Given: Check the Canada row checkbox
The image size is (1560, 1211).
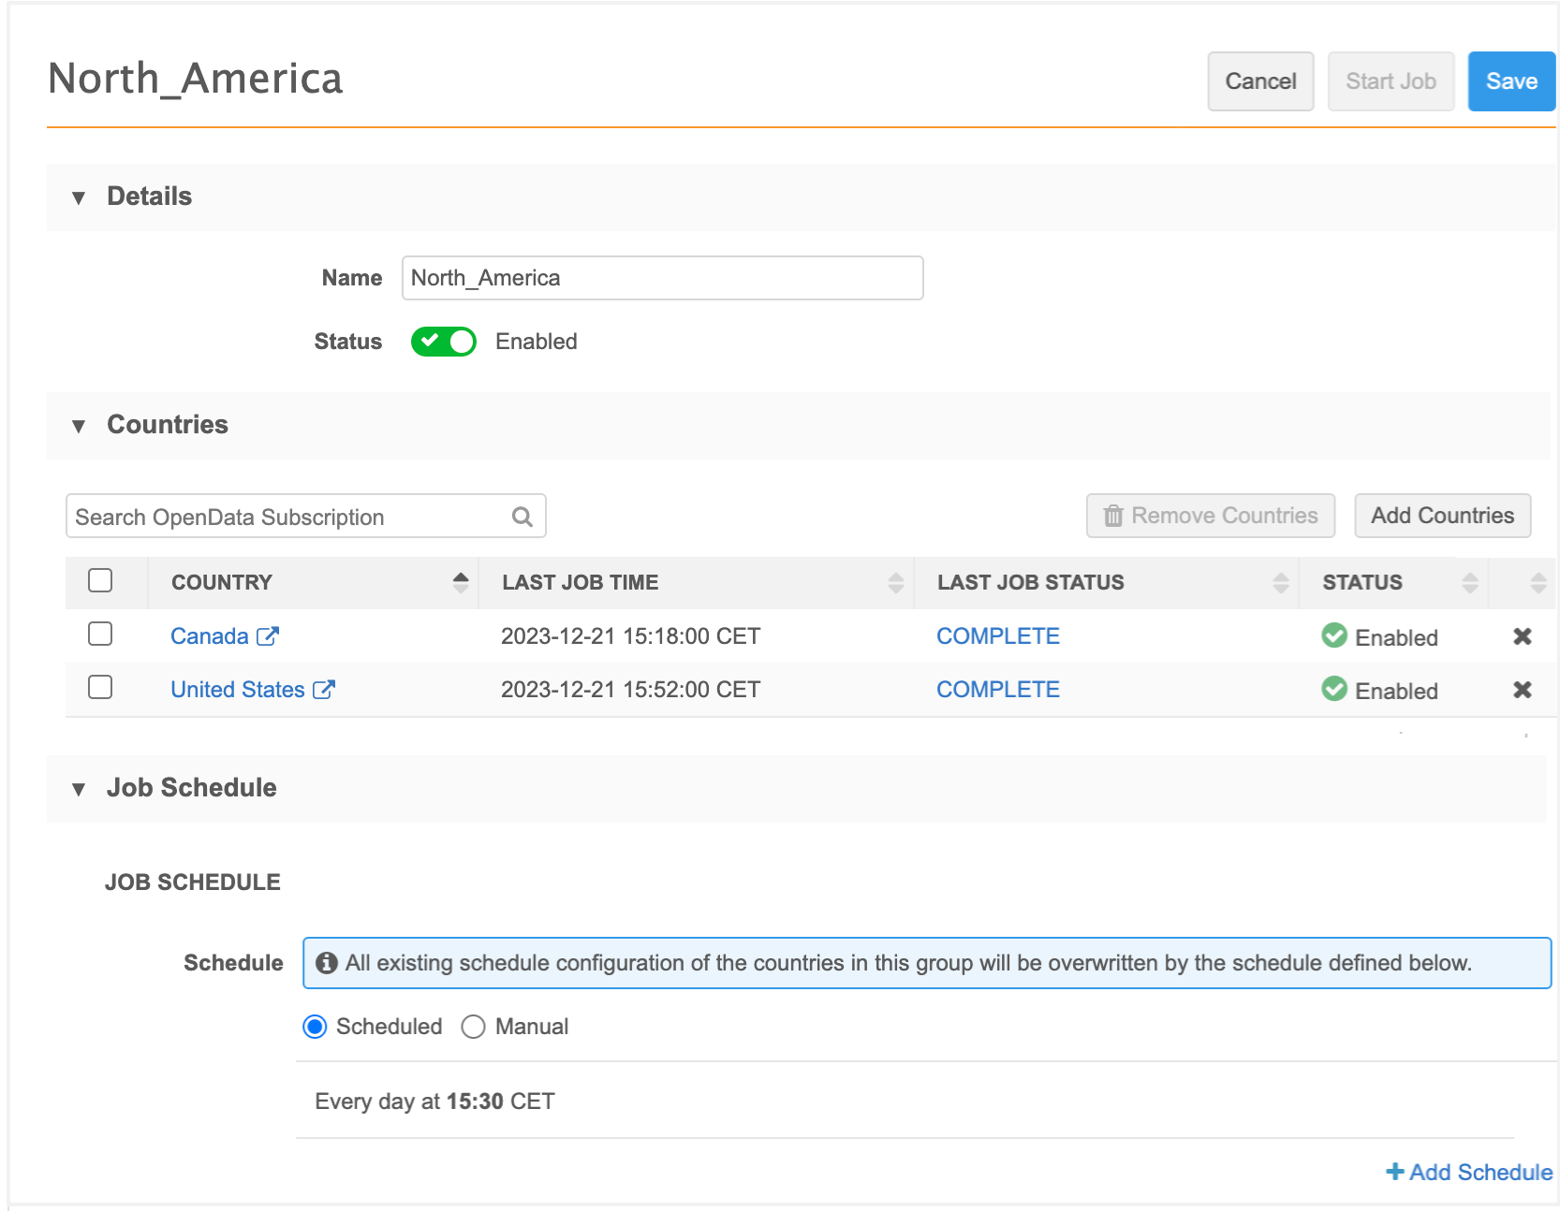Looking at the screenshot, I should (x=100, y=635).
